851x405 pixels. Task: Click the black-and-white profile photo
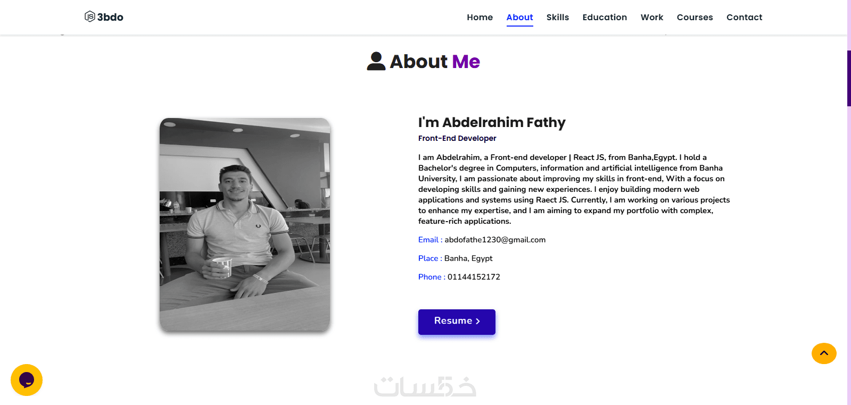(245, 224)
